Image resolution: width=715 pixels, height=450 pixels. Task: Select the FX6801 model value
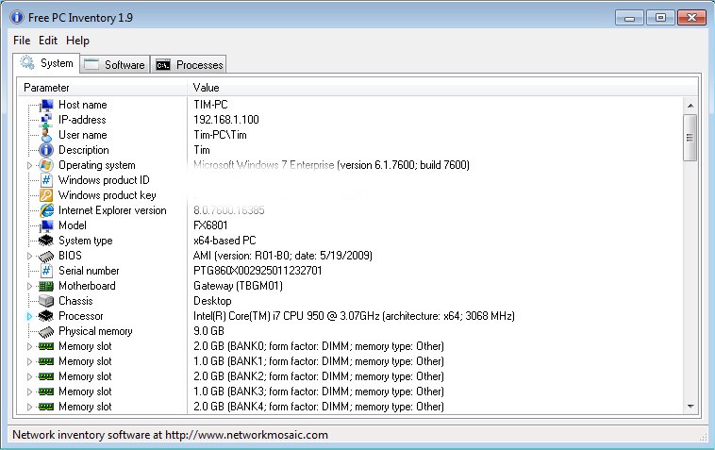[210, 225]
